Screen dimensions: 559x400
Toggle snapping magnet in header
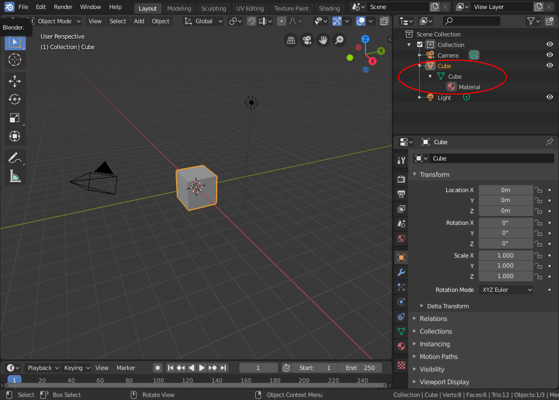[x=252, y=21]
